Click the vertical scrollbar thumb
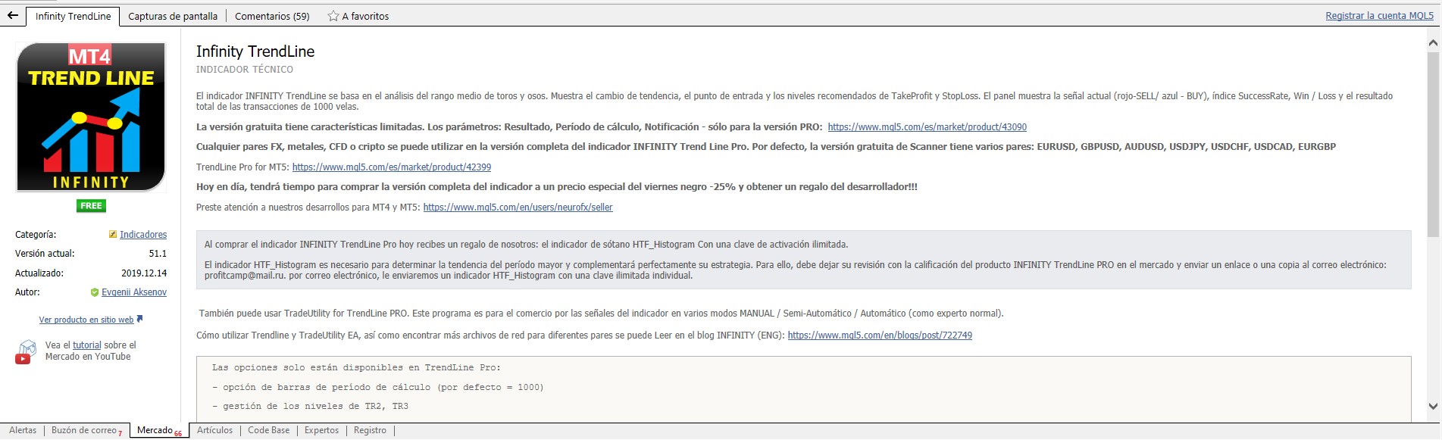Viewport: 1442px width, 440px height. click(1433, 144)
